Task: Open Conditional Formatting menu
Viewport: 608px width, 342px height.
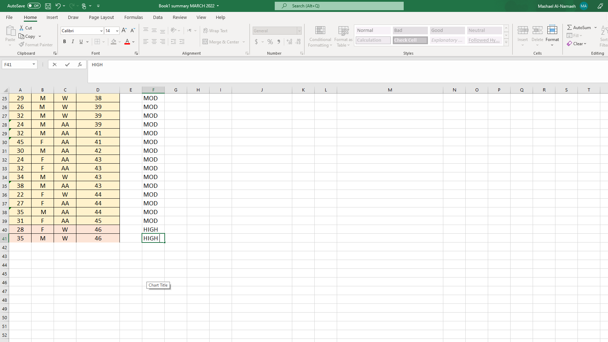Action: (320, 37)
